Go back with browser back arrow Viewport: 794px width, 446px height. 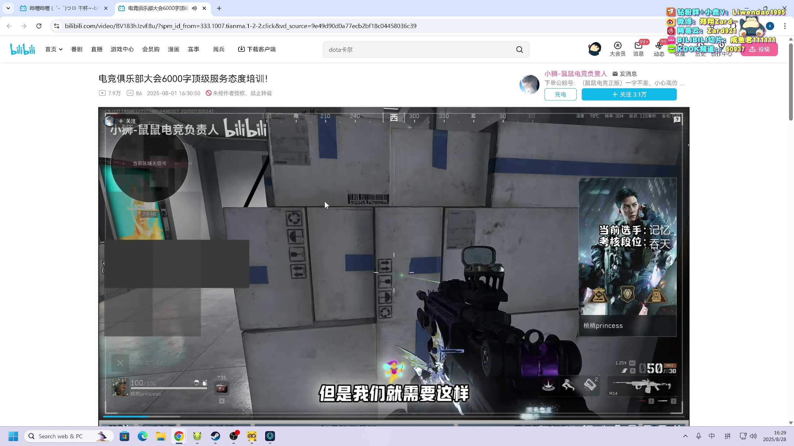9,26
